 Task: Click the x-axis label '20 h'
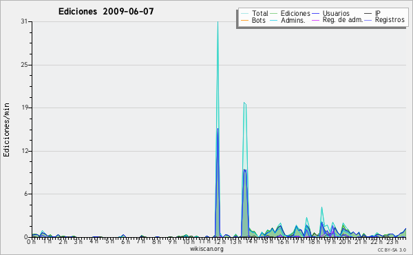344,241
